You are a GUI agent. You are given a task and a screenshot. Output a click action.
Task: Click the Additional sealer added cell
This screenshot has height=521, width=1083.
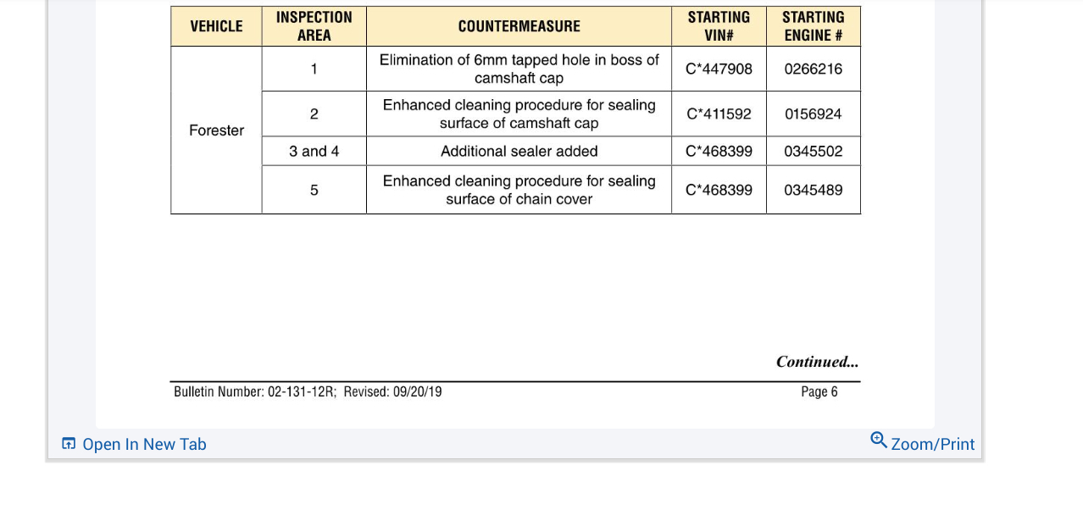coord(519,151)
